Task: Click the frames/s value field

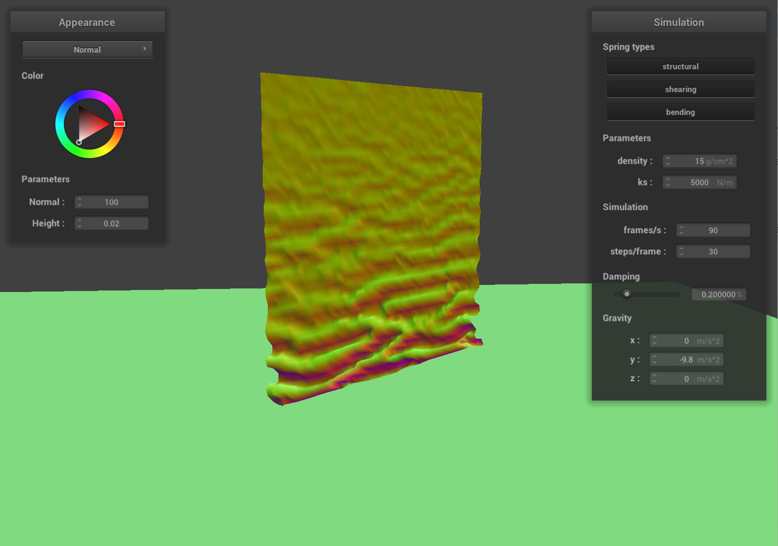Action: click(x=713, y=230)
